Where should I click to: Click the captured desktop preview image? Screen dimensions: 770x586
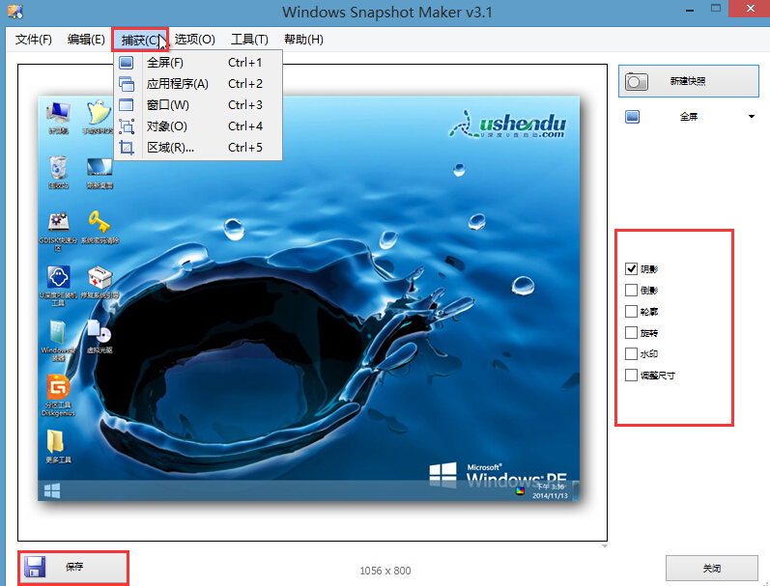point(308,298)
